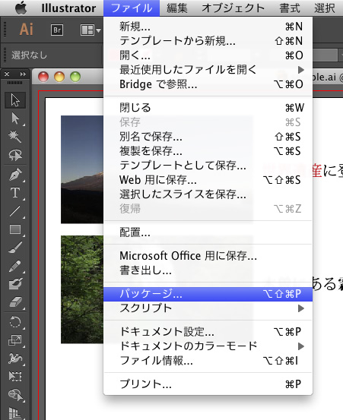This screenshot has height=420, width=343.
Task: Choose テンプレートから新規...
Action: [x=208, y=41]
